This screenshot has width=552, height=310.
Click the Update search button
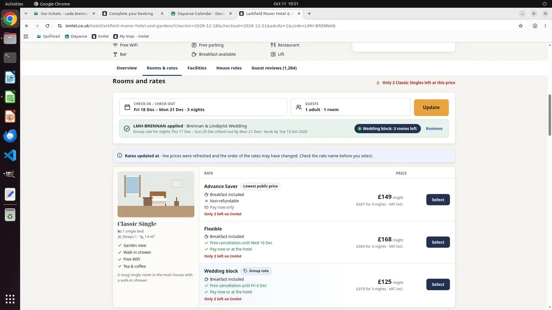point(431,108)
